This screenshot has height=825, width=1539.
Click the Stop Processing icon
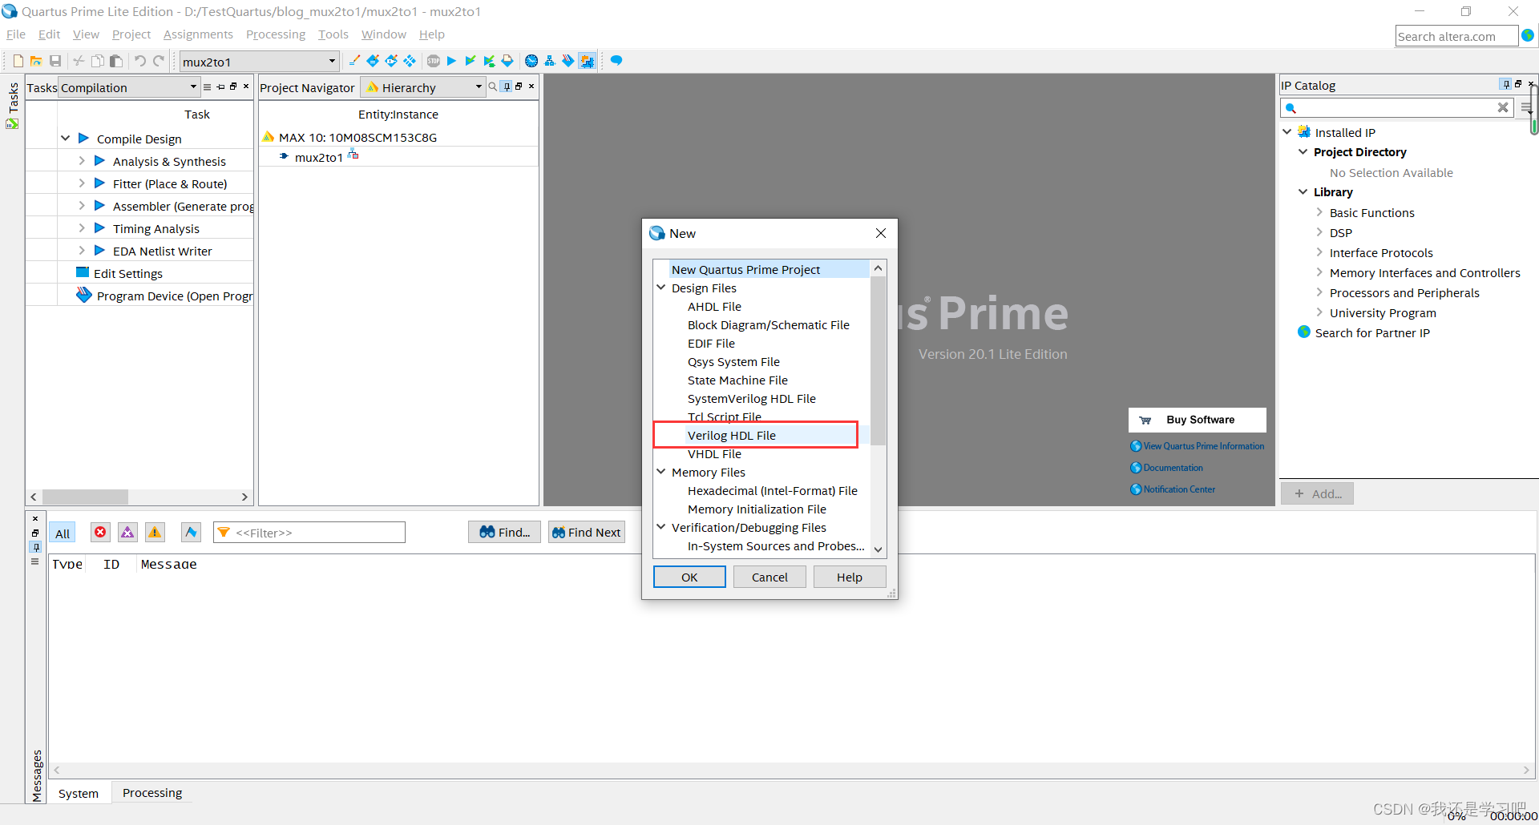(434, 61)
